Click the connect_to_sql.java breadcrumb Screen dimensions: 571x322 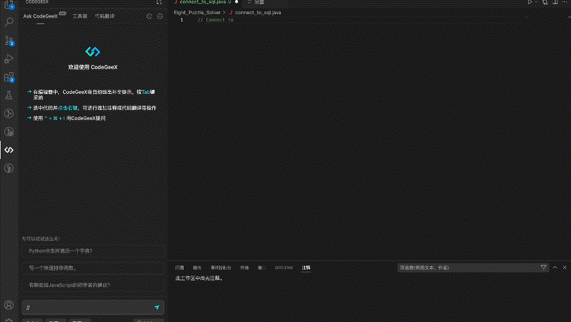pos(258,12)
